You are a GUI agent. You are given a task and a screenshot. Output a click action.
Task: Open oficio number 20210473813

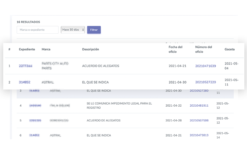pos(199,135)
